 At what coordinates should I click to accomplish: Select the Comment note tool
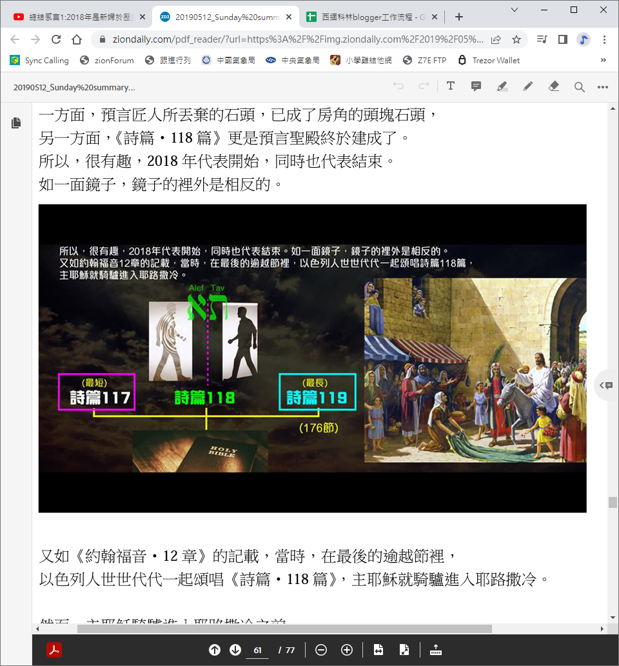pos(476,86)
